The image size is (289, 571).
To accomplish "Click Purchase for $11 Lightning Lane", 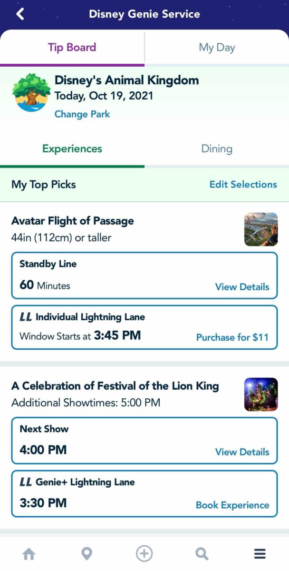I will pyautogui.click(x=232, y=337).
